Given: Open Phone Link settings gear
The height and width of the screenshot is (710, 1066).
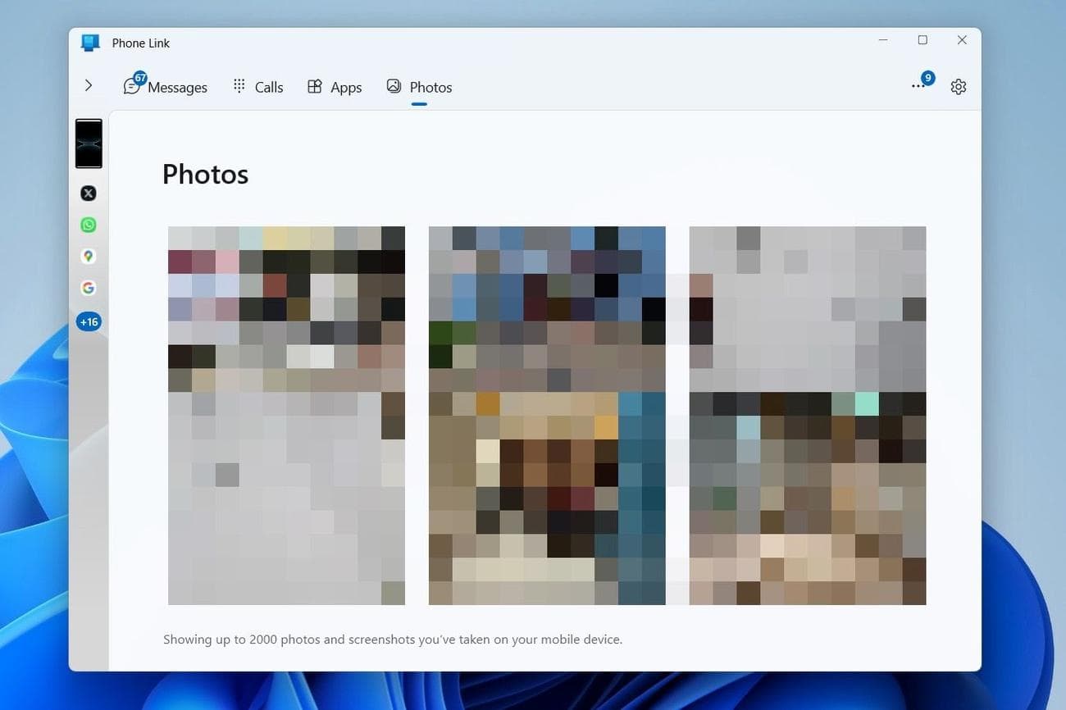Looking at the screenshot, I should pyautogui.click(x=958, y=87).
